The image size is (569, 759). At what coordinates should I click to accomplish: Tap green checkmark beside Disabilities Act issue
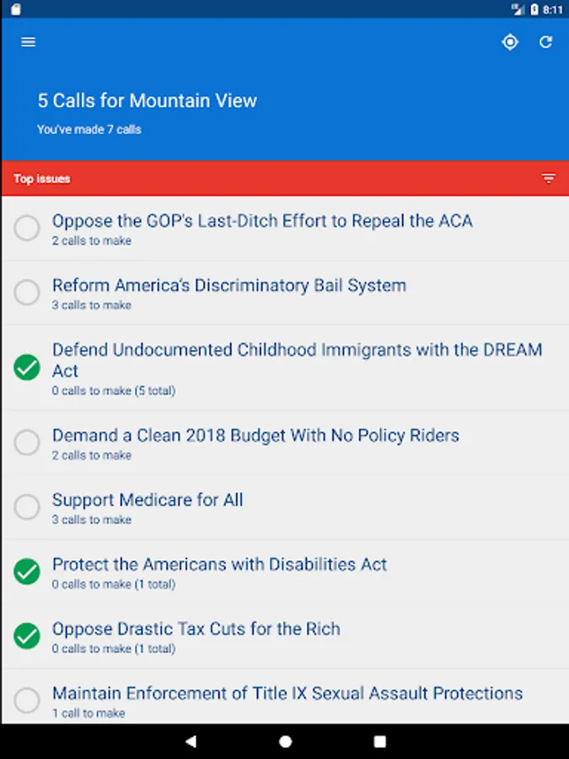point(27,572)
